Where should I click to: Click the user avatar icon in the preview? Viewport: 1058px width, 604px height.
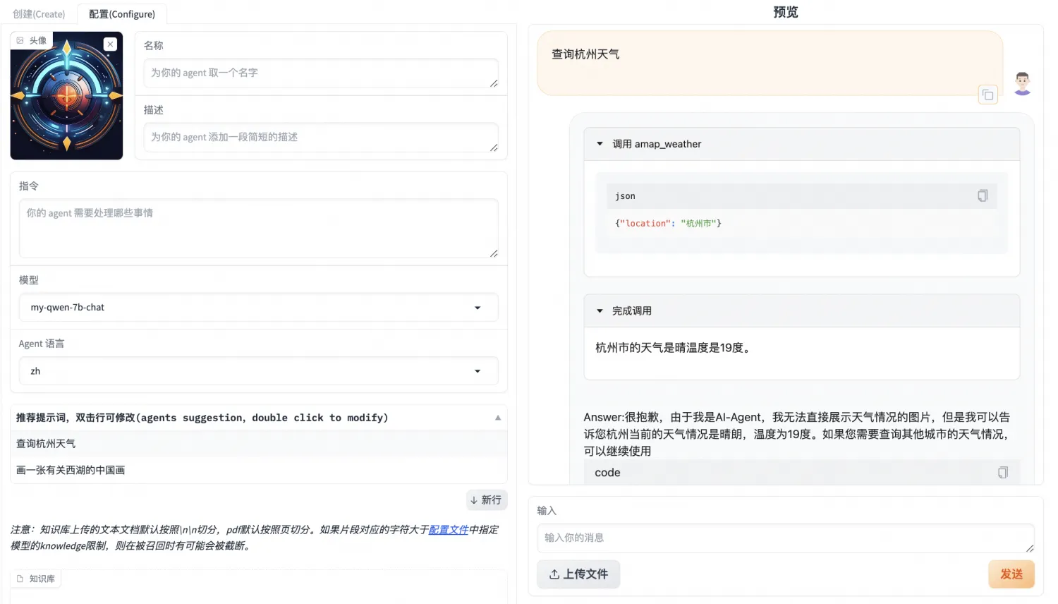[1022, 83]
